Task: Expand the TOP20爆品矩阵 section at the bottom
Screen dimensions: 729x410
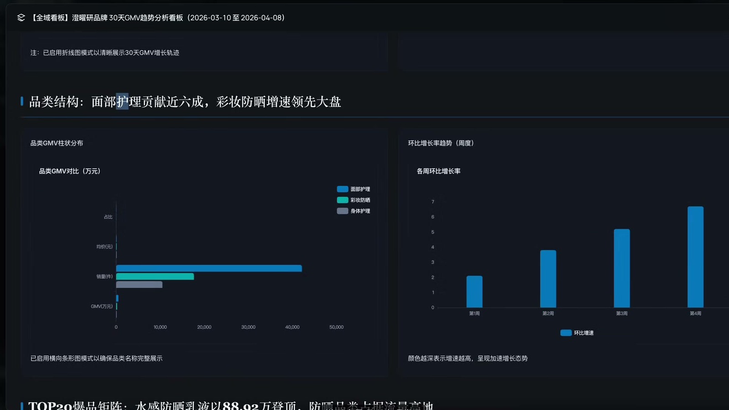Action: pos(228,405)
